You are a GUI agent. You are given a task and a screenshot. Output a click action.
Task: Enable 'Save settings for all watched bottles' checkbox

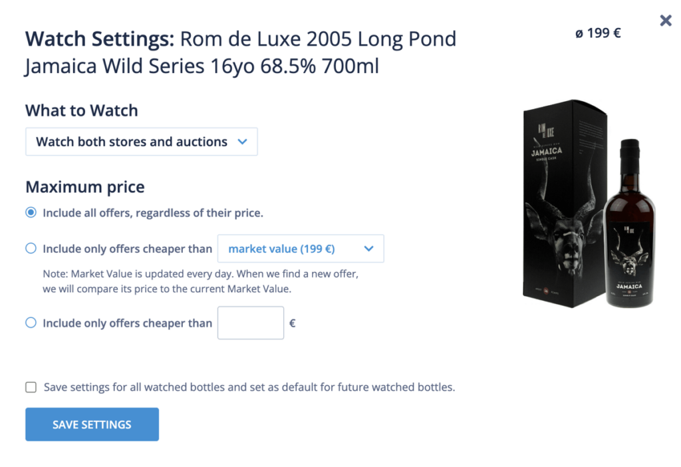pos(31,387)
